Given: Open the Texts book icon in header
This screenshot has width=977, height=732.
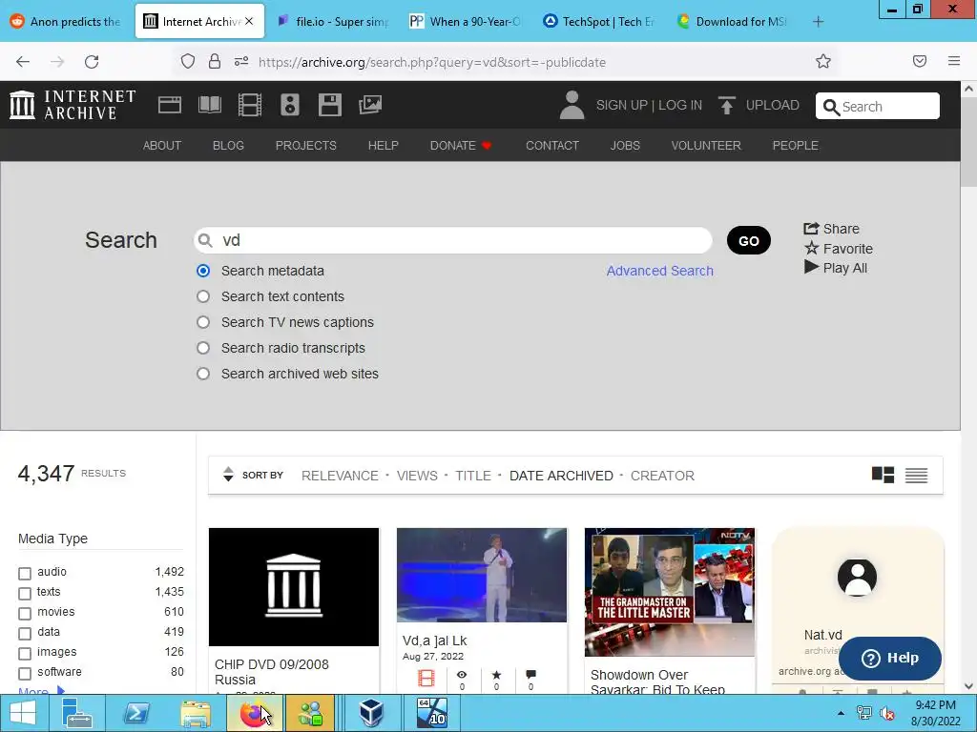Looking at the screenshot, I should tap(209, 105).
